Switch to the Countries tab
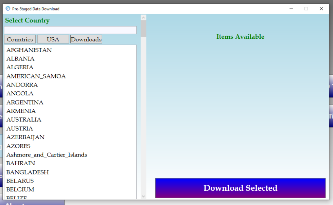333x205 pixels. [x=20, y=39]
